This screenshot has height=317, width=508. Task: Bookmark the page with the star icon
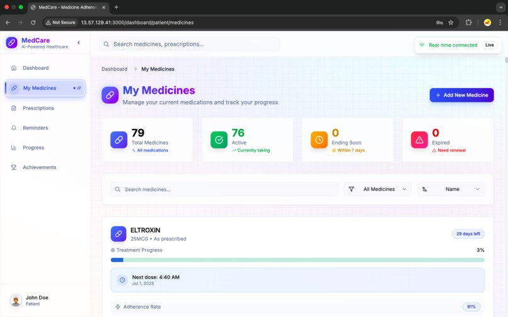coord(451,23)
